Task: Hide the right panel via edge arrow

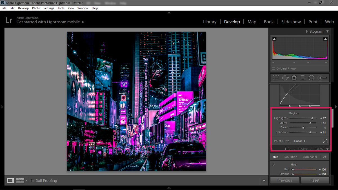Action: (336, 107)
